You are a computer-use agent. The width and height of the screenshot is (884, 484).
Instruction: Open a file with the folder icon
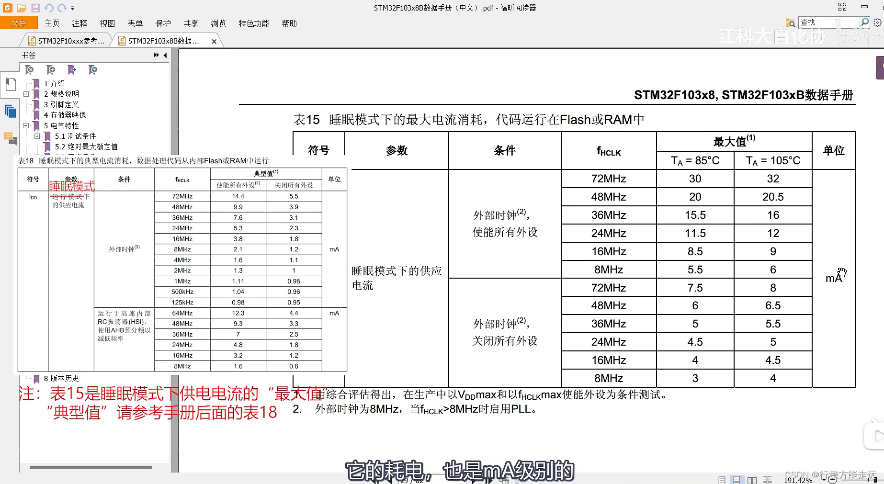point(22,8)
